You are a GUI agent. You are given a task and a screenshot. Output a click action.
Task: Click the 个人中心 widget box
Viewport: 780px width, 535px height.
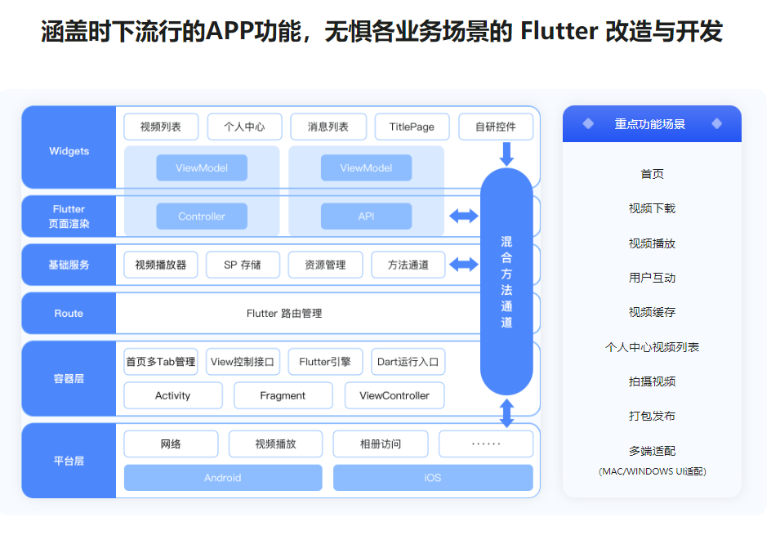[244, 127]
